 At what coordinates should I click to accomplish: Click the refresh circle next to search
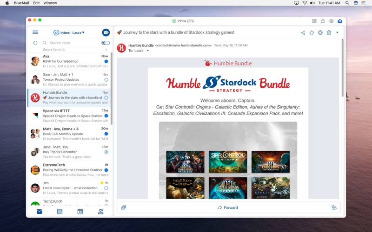35,43
